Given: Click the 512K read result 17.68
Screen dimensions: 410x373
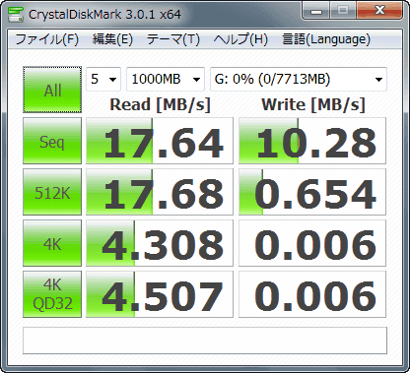Looking at the screenshot, I should (160, 192).
